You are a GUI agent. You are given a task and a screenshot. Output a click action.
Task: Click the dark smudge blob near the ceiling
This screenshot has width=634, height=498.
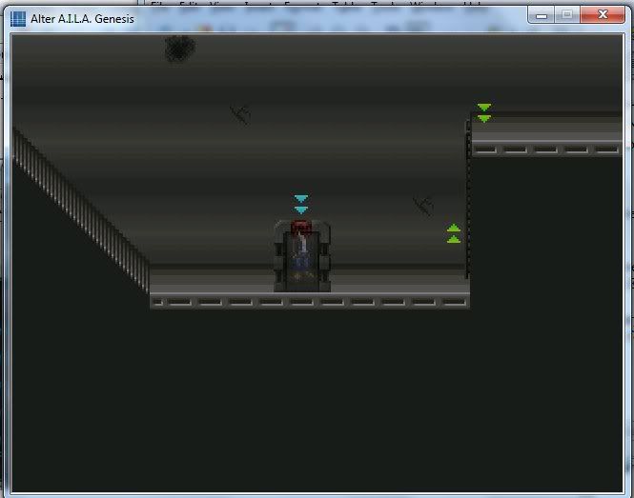point(179,49)
